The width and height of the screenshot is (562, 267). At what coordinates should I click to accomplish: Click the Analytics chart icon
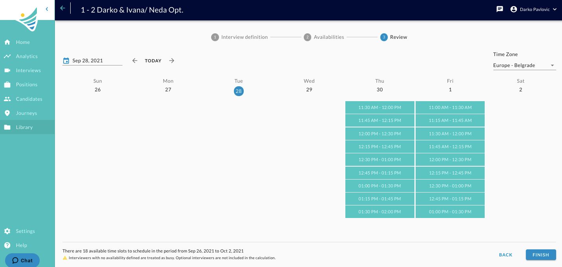pyautogui.click(x=7, y=56)
